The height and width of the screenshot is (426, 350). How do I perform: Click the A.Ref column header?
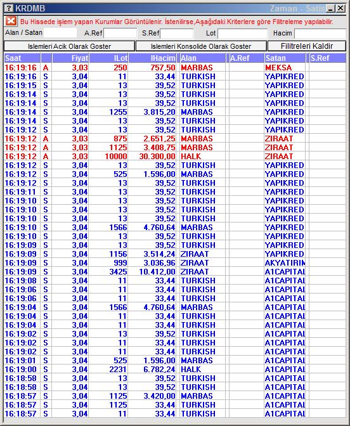point(247,58)
